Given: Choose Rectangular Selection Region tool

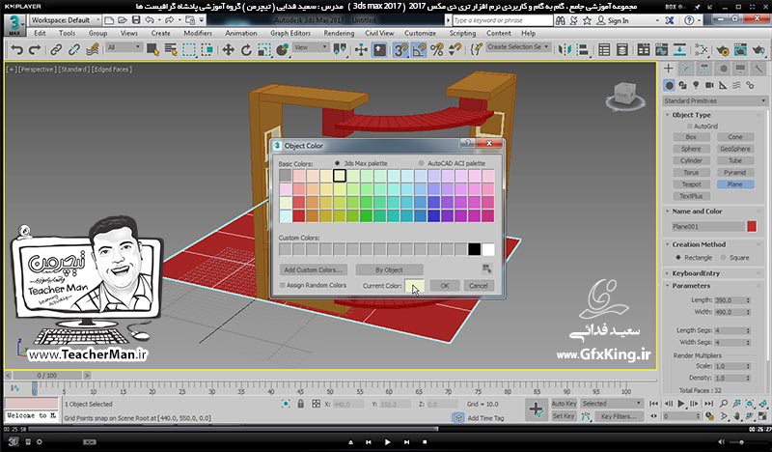Looking at the screenshot, I should coord(189,50).
